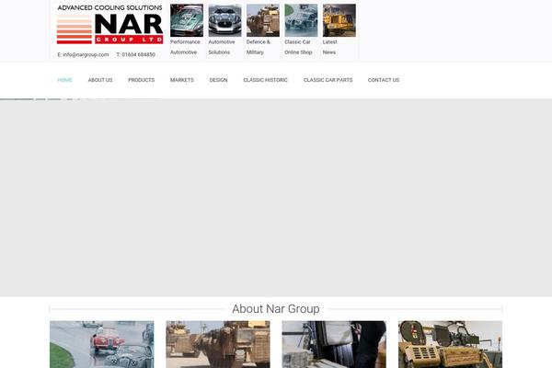Open the Defence & Military tank thumbnail

coord(262,20)
